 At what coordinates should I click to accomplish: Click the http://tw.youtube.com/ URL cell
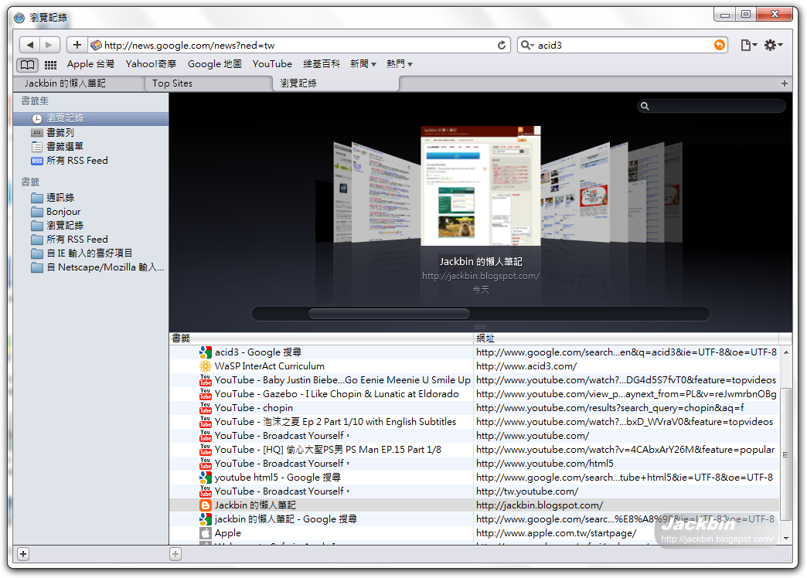(x=626, y=491)
